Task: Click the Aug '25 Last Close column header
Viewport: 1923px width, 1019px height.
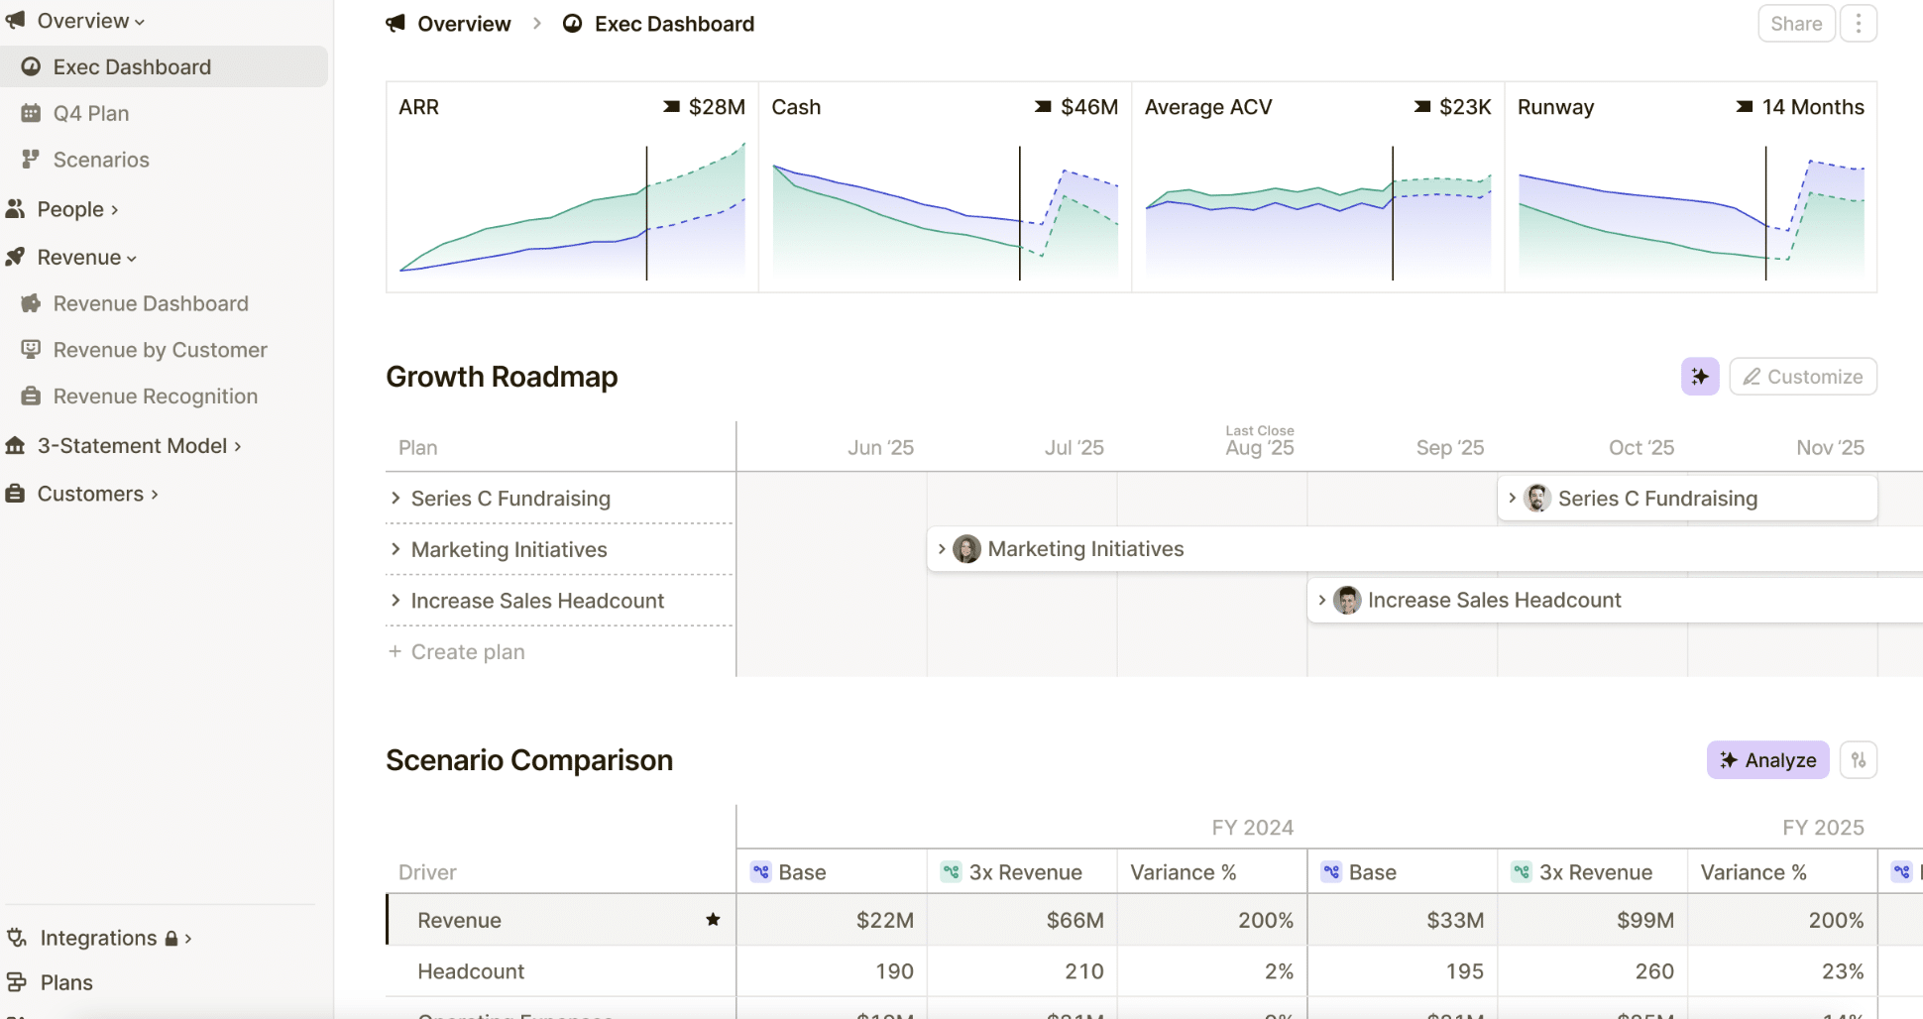Action: click(x=1259, y=442)
